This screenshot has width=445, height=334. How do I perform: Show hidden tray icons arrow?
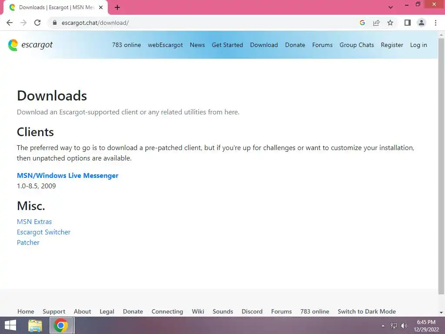click(x=383, y=326)
